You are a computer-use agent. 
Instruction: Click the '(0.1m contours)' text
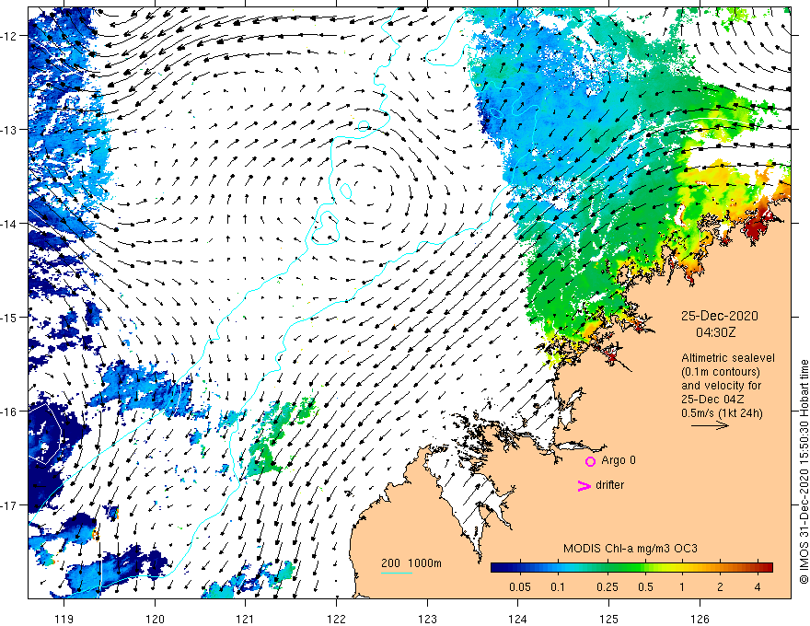coord(721,372)
